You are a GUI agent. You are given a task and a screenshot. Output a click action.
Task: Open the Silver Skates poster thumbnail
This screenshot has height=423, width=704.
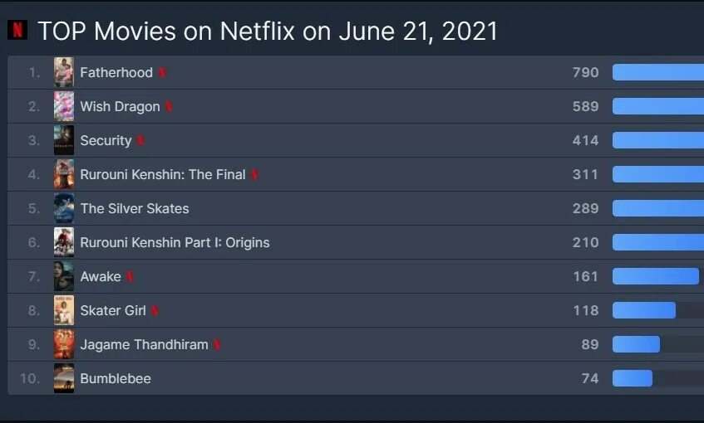64,208
